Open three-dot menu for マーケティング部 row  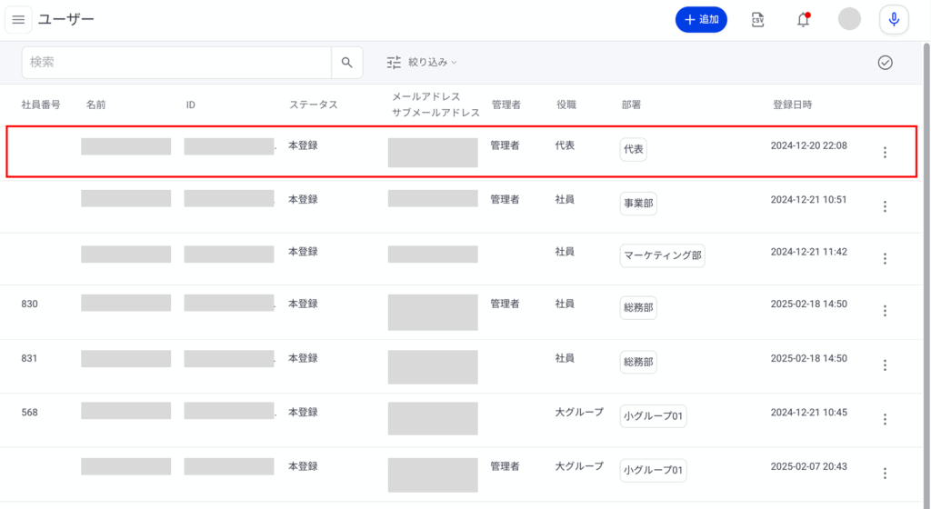[885, 259]
